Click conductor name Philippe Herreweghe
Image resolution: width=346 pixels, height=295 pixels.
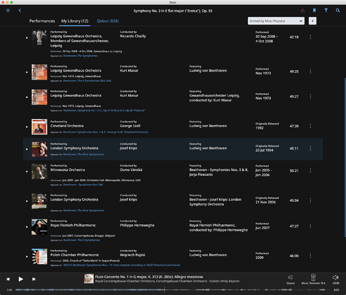pyautogui.click(x=137, y=225)
